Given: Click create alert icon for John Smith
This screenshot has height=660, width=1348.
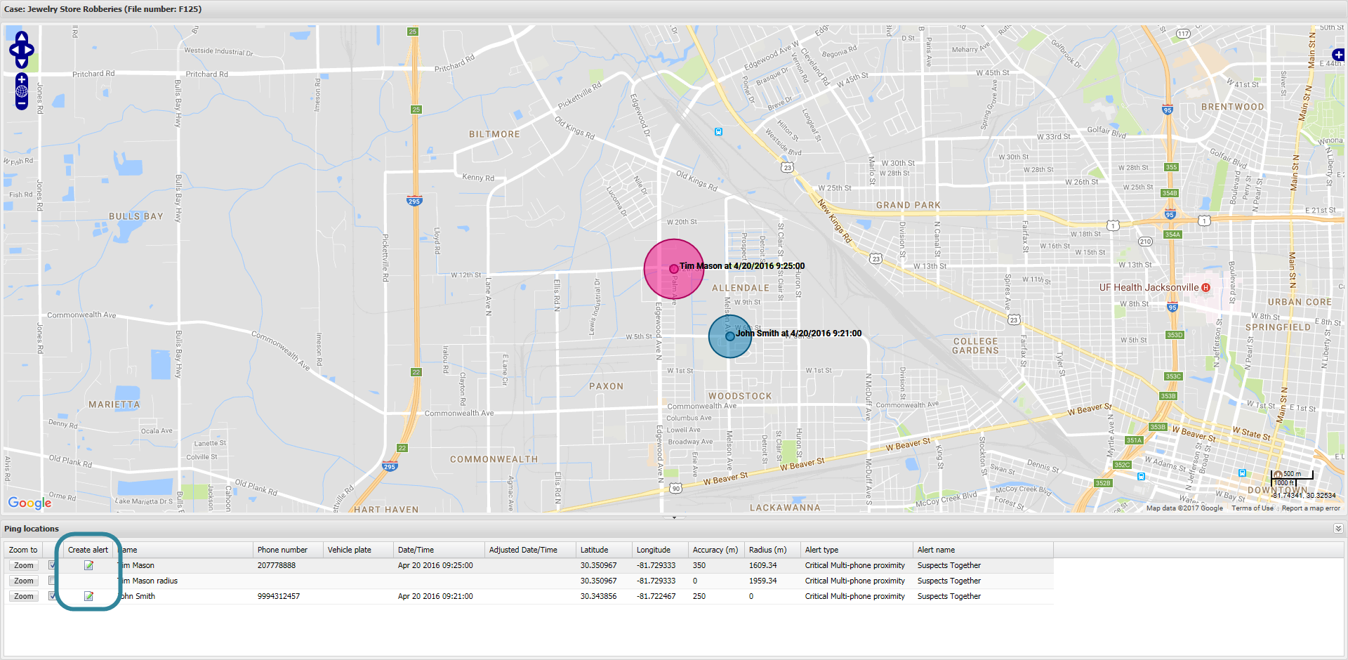Looking at the screenshot, I should [x=88, y=596].
